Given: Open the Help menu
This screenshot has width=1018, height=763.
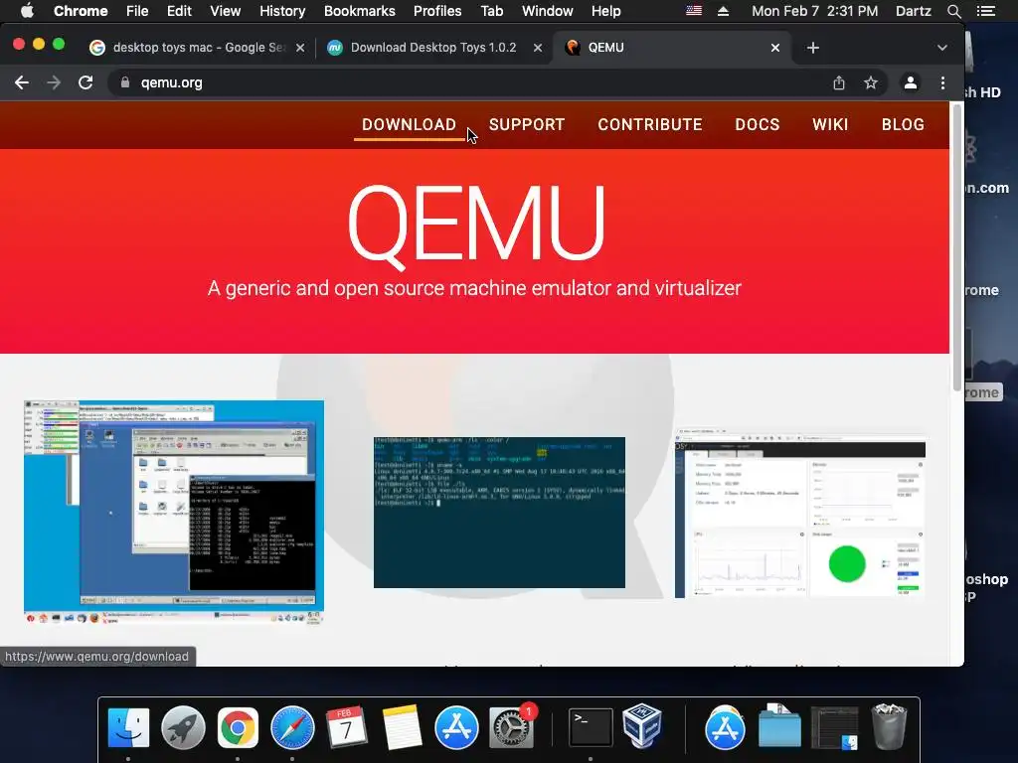Looking at the screenshot, I should click(x=605, y=11).
